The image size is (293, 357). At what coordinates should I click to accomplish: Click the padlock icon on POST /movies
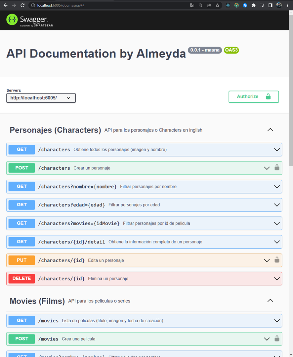(277, 339)
